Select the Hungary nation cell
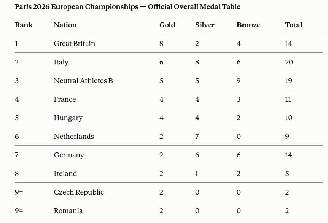The height and width of the screenshot is (223, 328). pyautogui.click(x=68, y=118)
